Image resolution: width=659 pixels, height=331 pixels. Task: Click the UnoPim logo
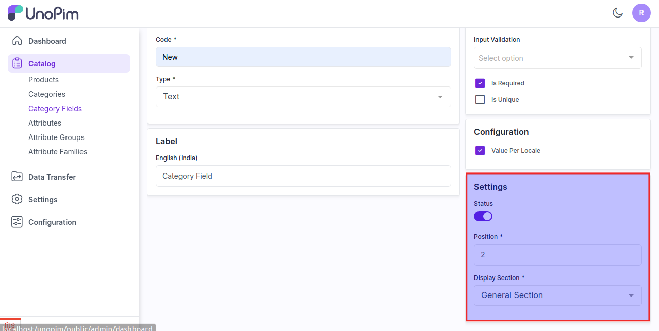point(43,13)
